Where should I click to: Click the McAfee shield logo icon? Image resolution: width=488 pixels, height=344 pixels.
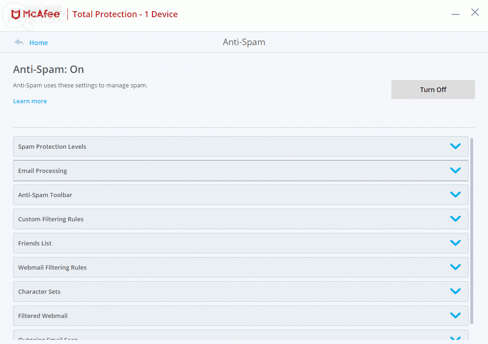(16, 14)
